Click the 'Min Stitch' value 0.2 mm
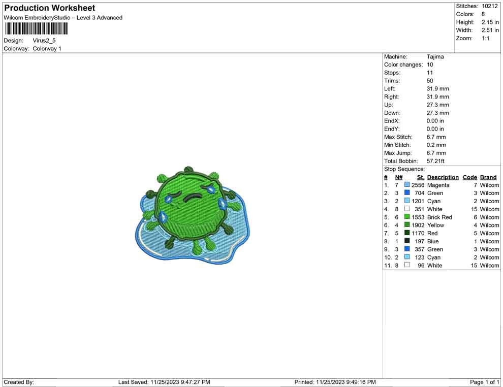This screenshot has width=503, height=387. [436, 145]
